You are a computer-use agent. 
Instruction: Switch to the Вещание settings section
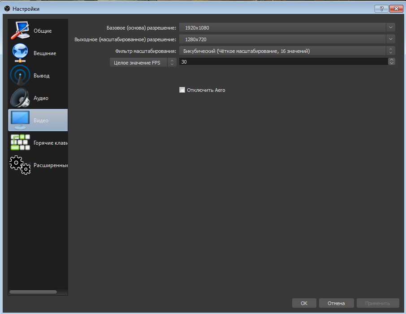tap(45, 53)
